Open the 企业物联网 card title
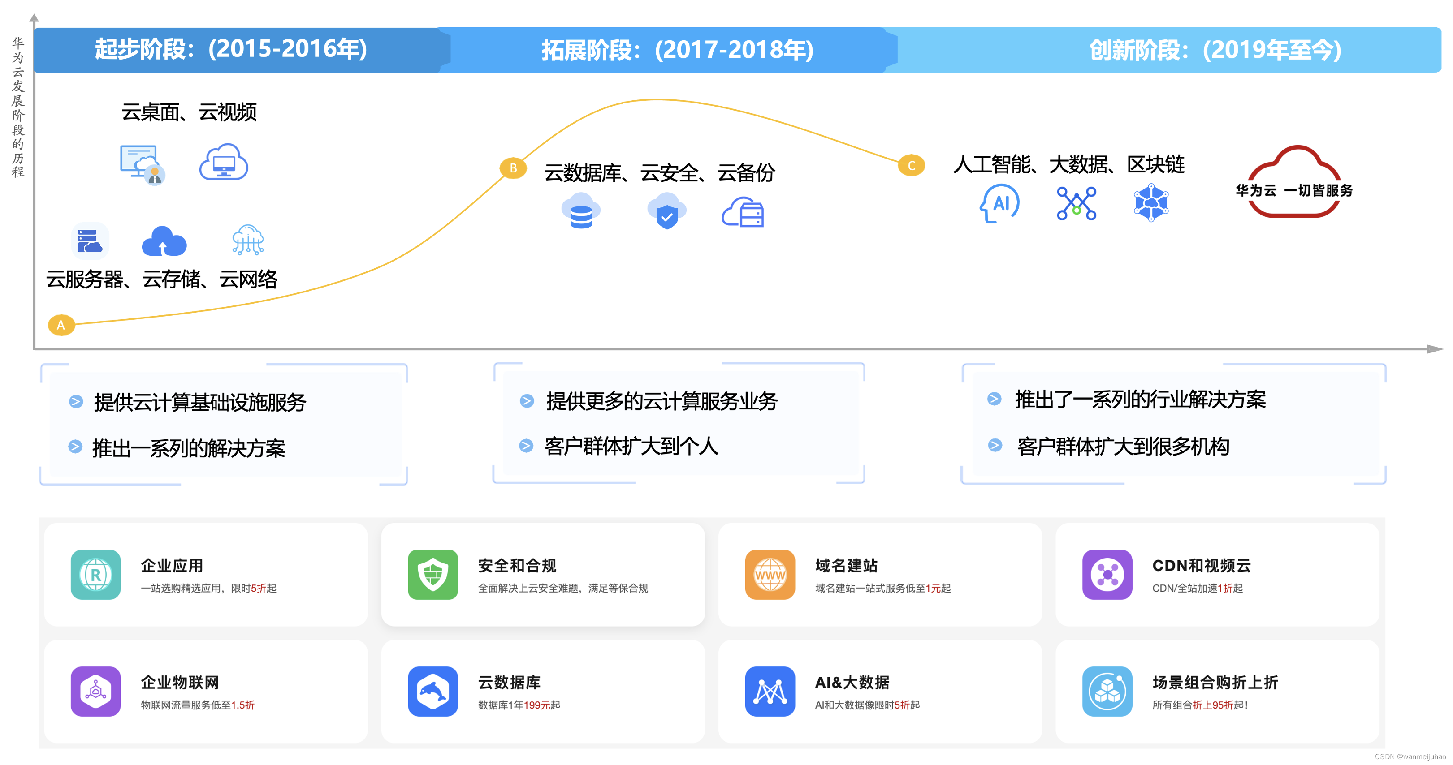 [x=180, y=682]
